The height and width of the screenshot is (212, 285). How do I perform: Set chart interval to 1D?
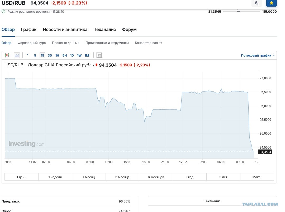point(72,55)
